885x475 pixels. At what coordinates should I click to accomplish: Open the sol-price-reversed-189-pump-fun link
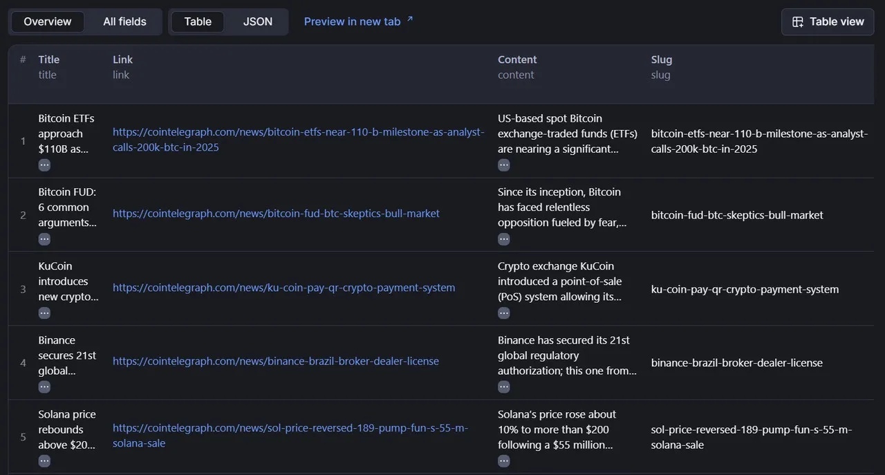pos(290,436)
